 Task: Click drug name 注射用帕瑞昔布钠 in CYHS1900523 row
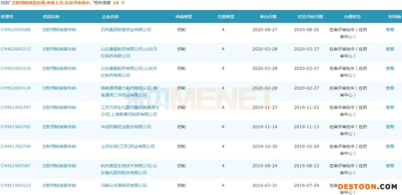[59, 185]
